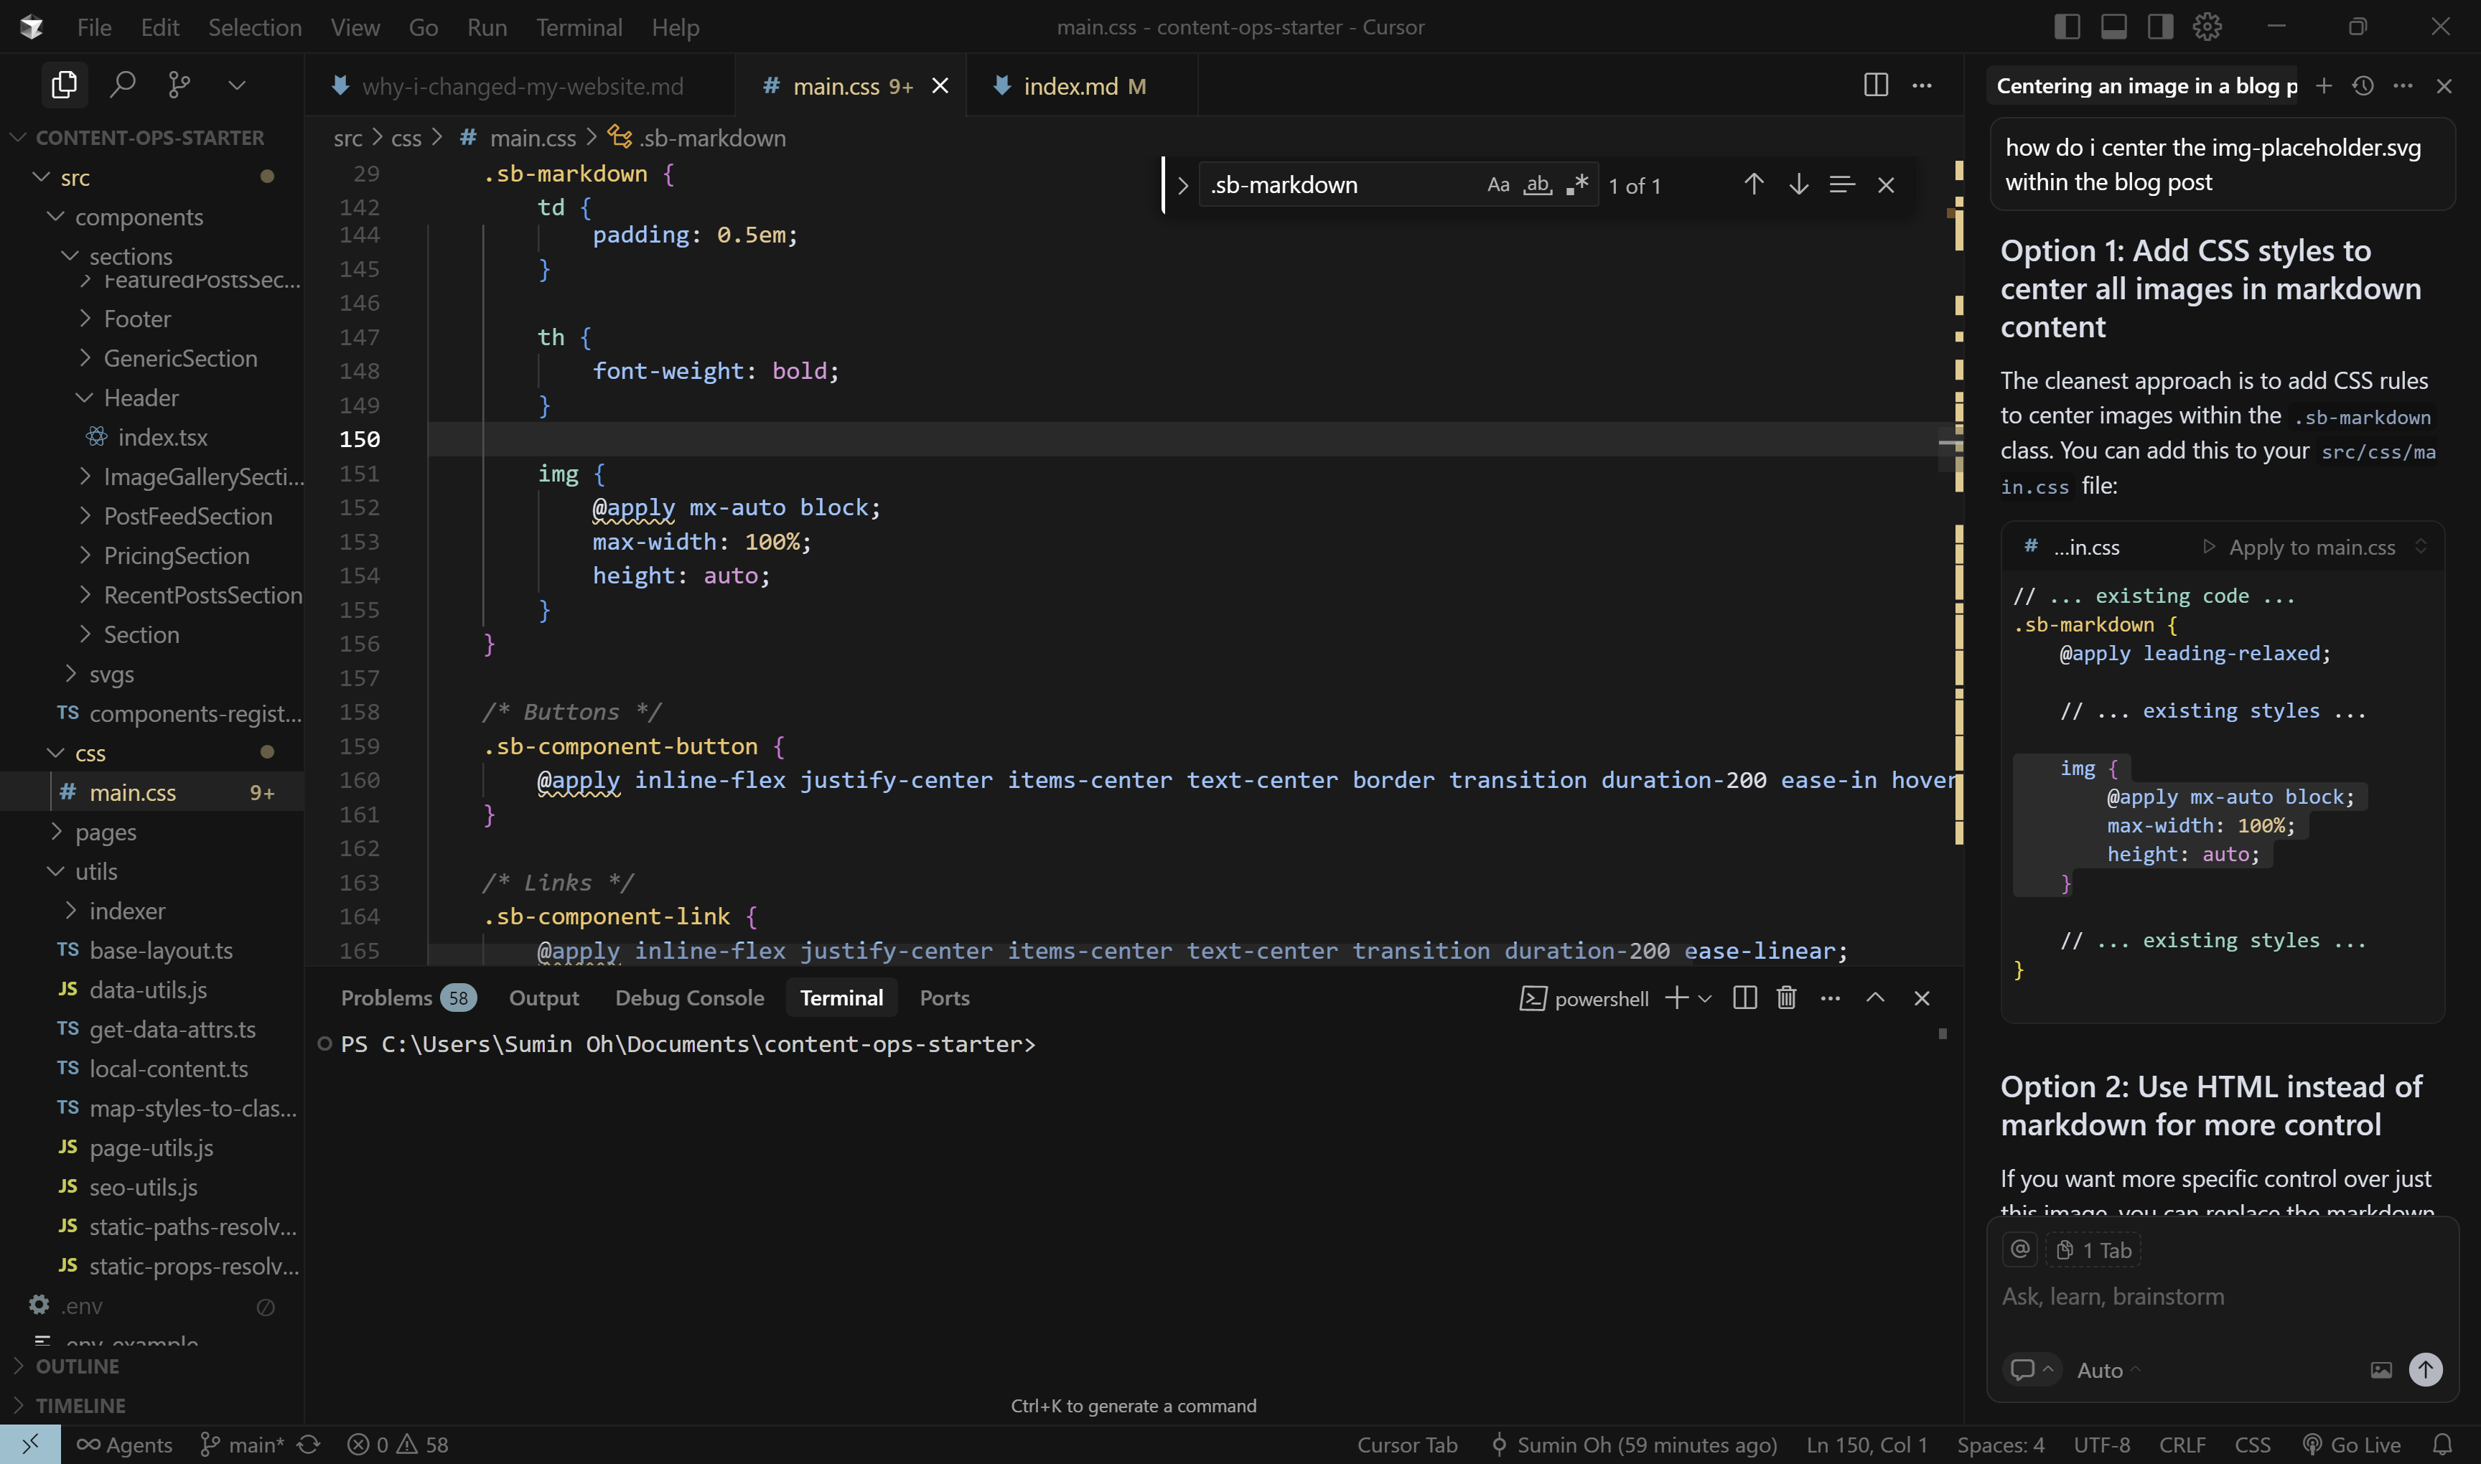Screen dimensions: 2481x1464
Task: Click the chat history clock icon
Action: click(x=2363, y=86)
